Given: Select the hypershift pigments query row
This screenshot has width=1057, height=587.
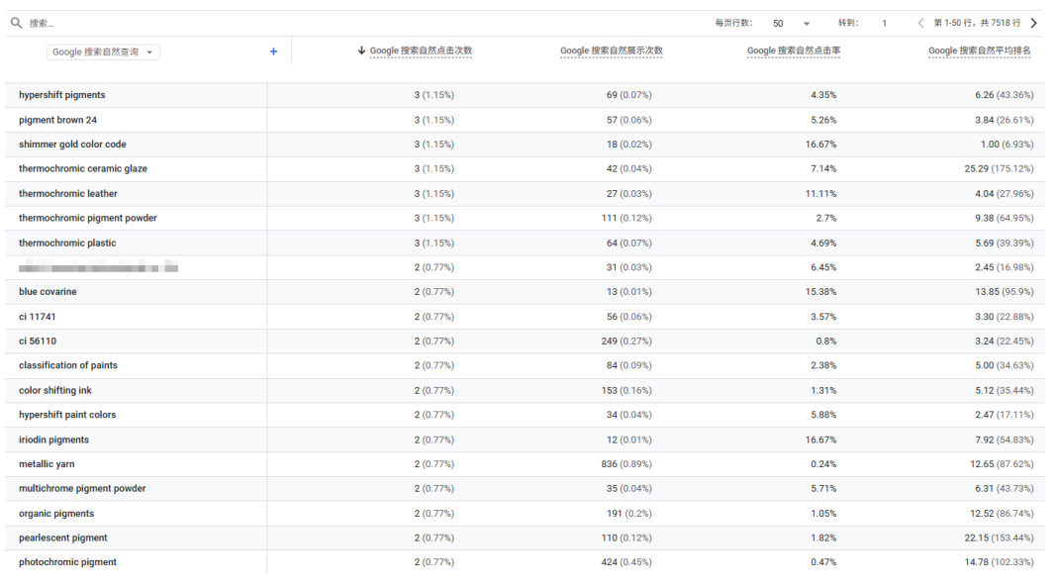Looking at the screenshot, I should pos(61,95).
